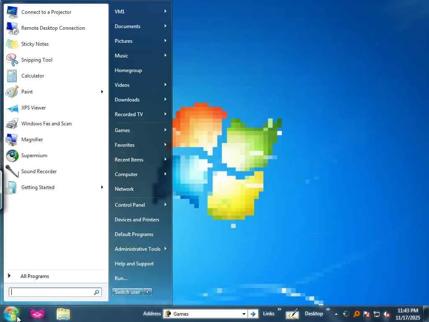This screenshot has height=322, width=429.
Task: Open Recent Items
Action: tap(141, 160)
